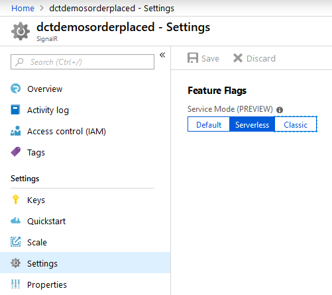Collapse the sidebar with double chevron
Viewport: 332px width, 295px height.
pyautogui.click(x=162, y=55)
